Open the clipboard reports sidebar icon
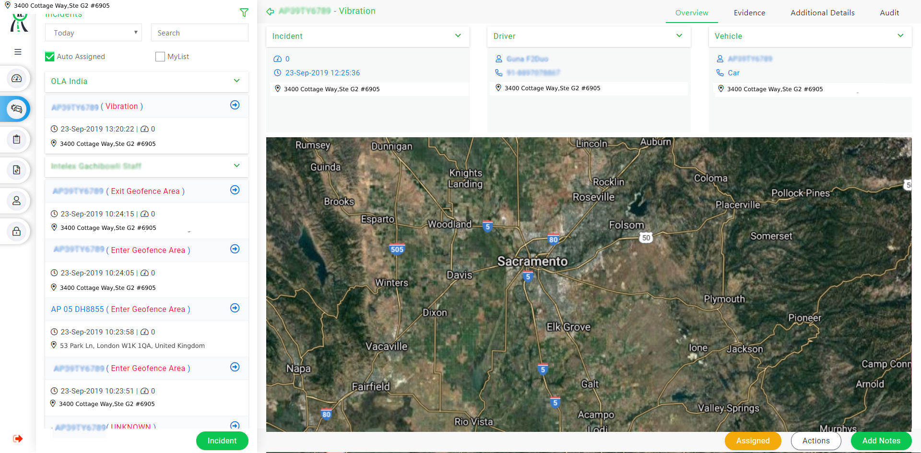Viewport: 921px width, 453px height. [x=17, y=140]
